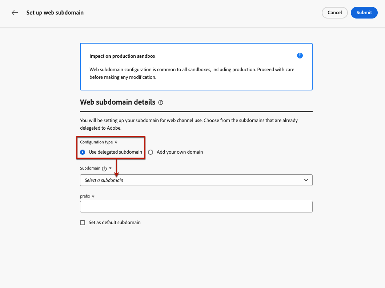Click the Impact on production sandbox heading
The image size is (385, 288).
coord(123,56)
